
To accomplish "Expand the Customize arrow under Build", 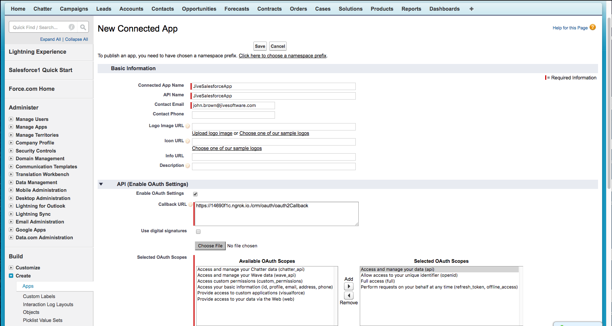I will [11, 268].
